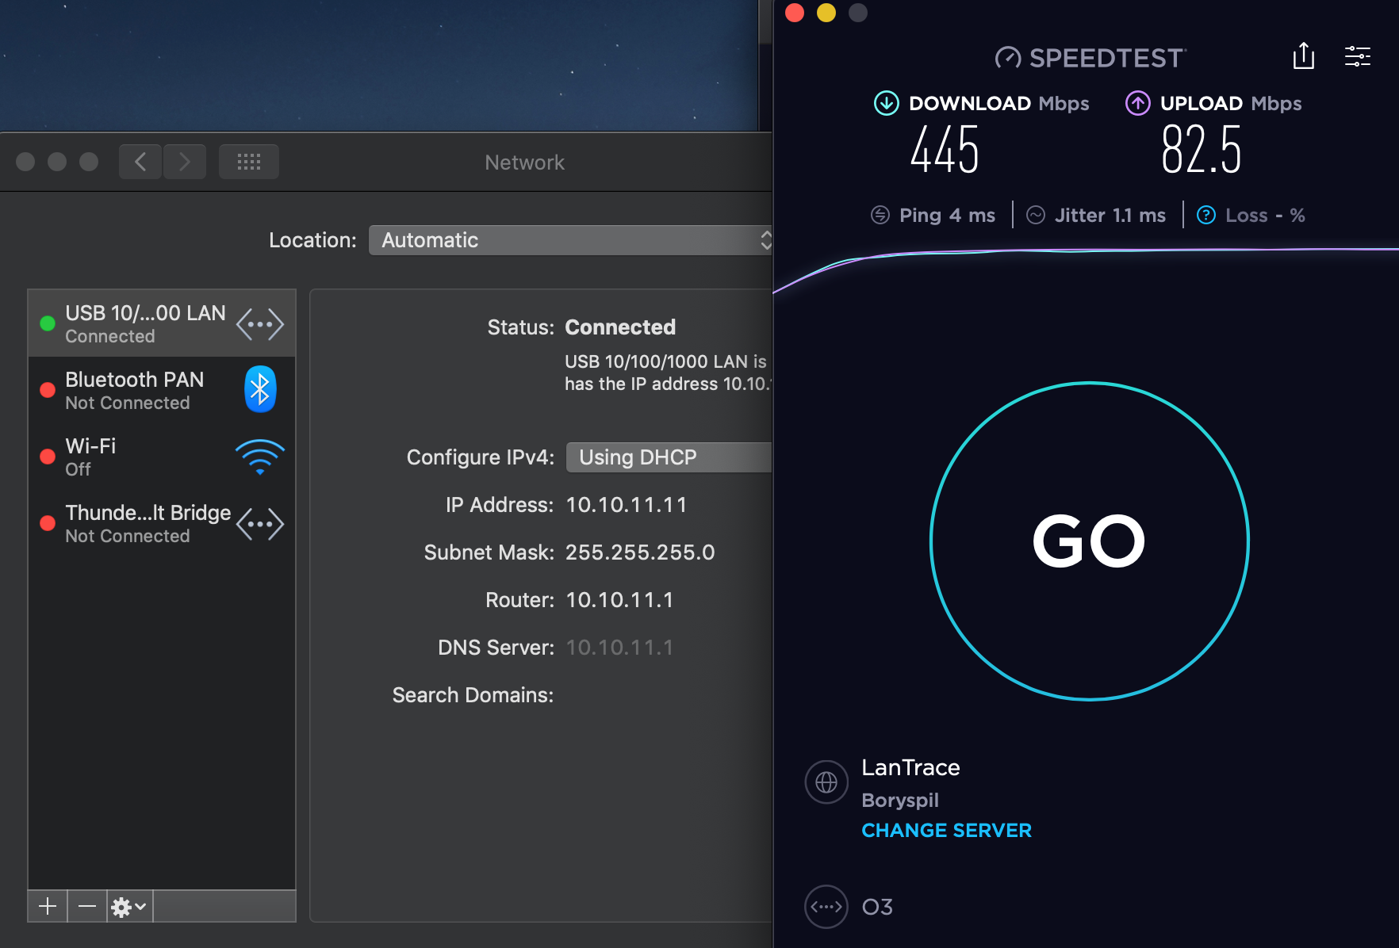Screen dimensions: 1399x948
Task: Add a new network service with plus button
Action: click(x=48, y=906)
